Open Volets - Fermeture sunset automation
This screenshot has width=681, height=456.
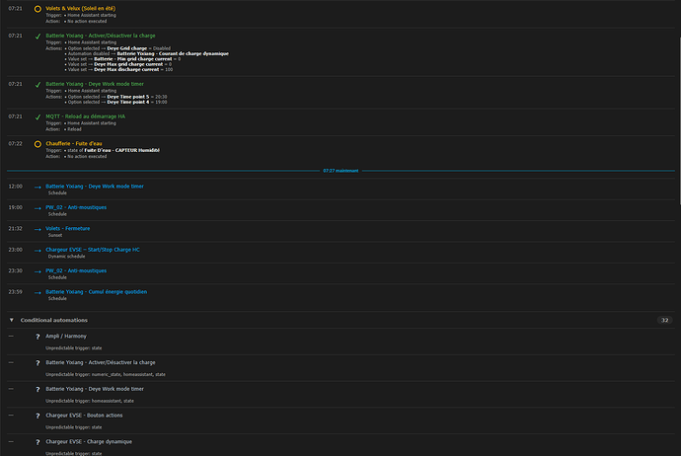[x=68, y=228]
